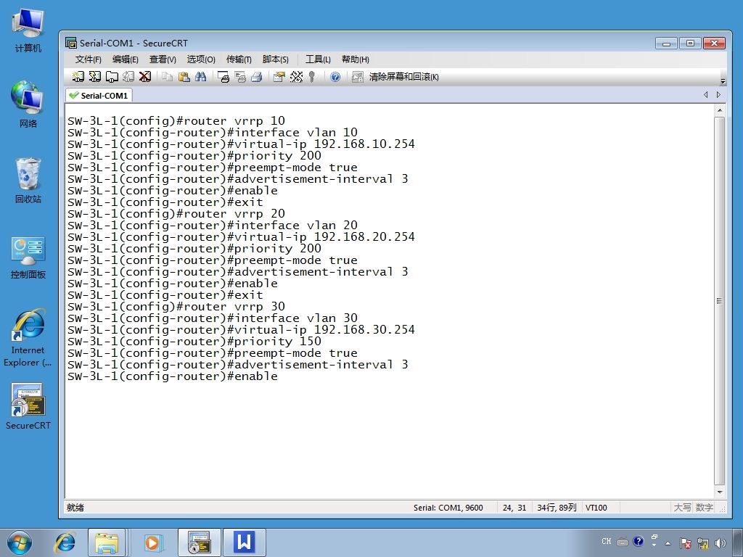The width and height of the screenshot is (743, 557).
Task: Click the Find binoculars icon
Action: (200, 77)
